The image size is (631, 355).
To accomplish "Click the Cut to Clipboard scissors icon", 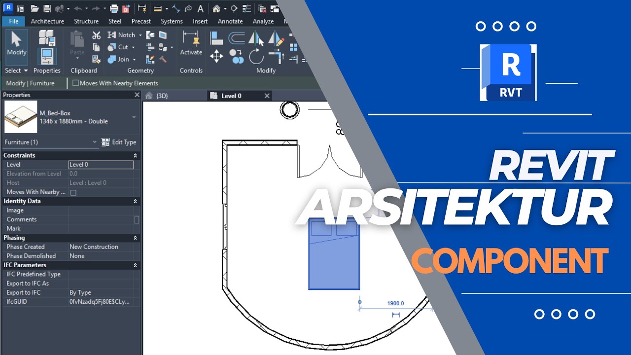I will point(97,35).
